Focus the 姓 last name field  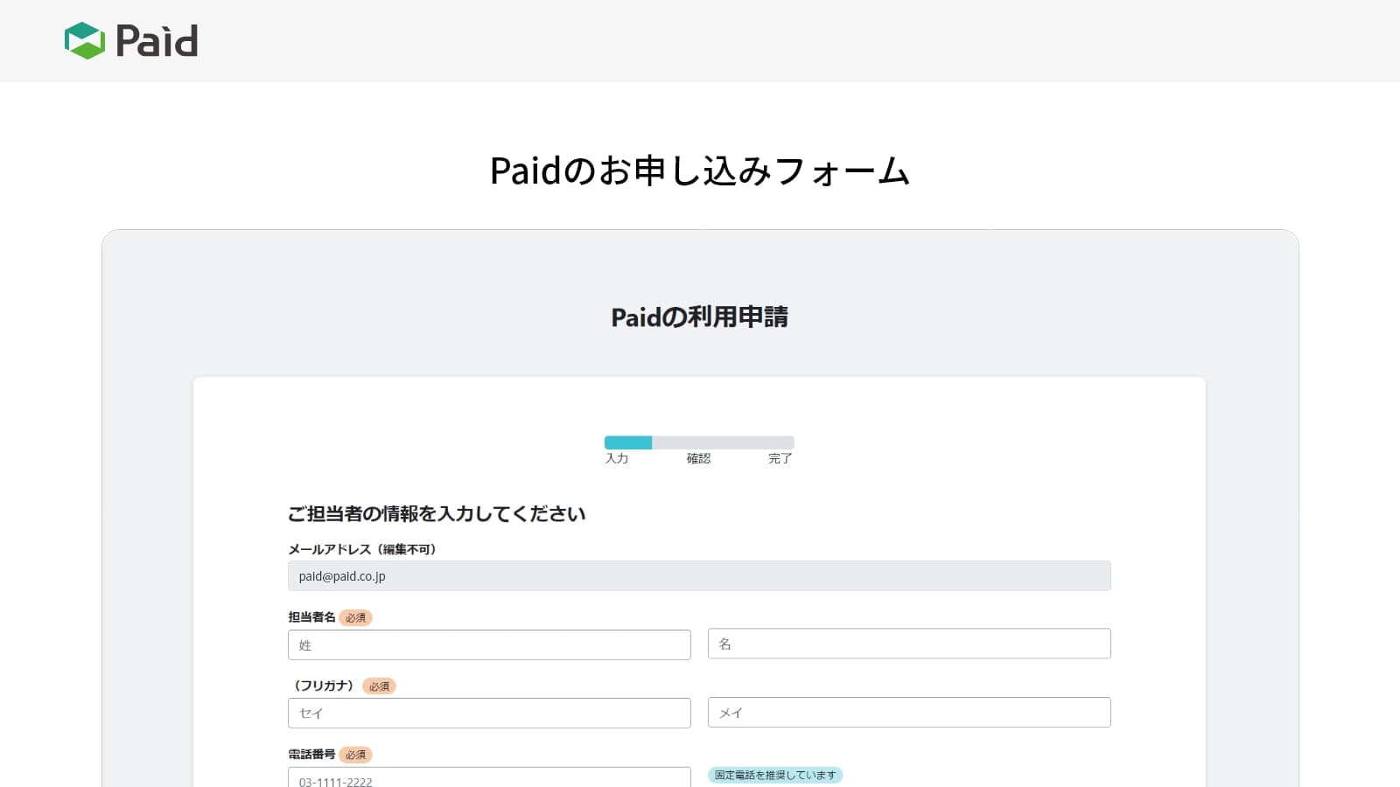tap(489, 645)
